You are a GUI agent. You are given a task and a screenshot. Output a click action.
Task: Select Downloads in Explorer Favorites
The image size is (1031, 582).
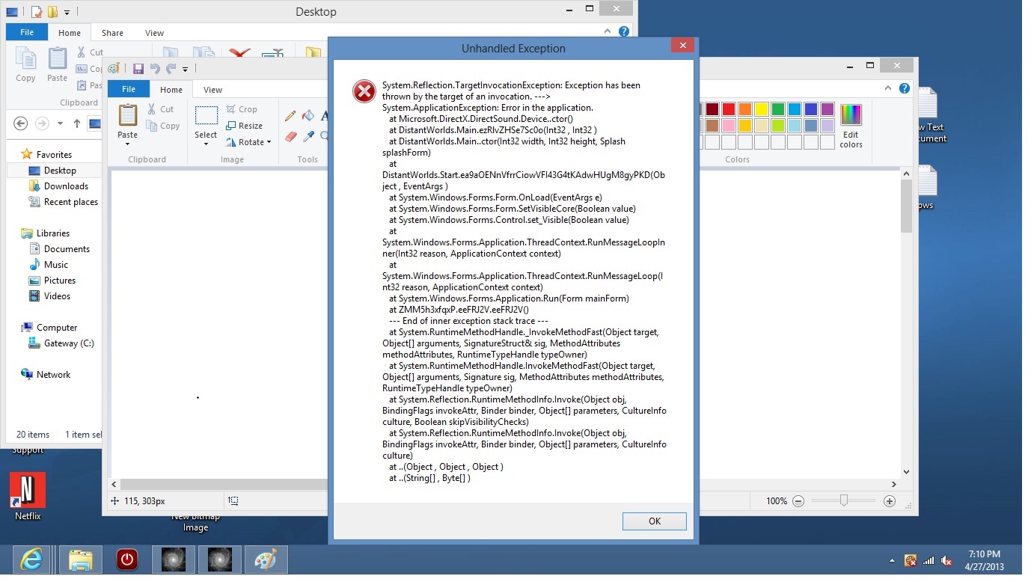pyautogui.click(x=58, y=186)
